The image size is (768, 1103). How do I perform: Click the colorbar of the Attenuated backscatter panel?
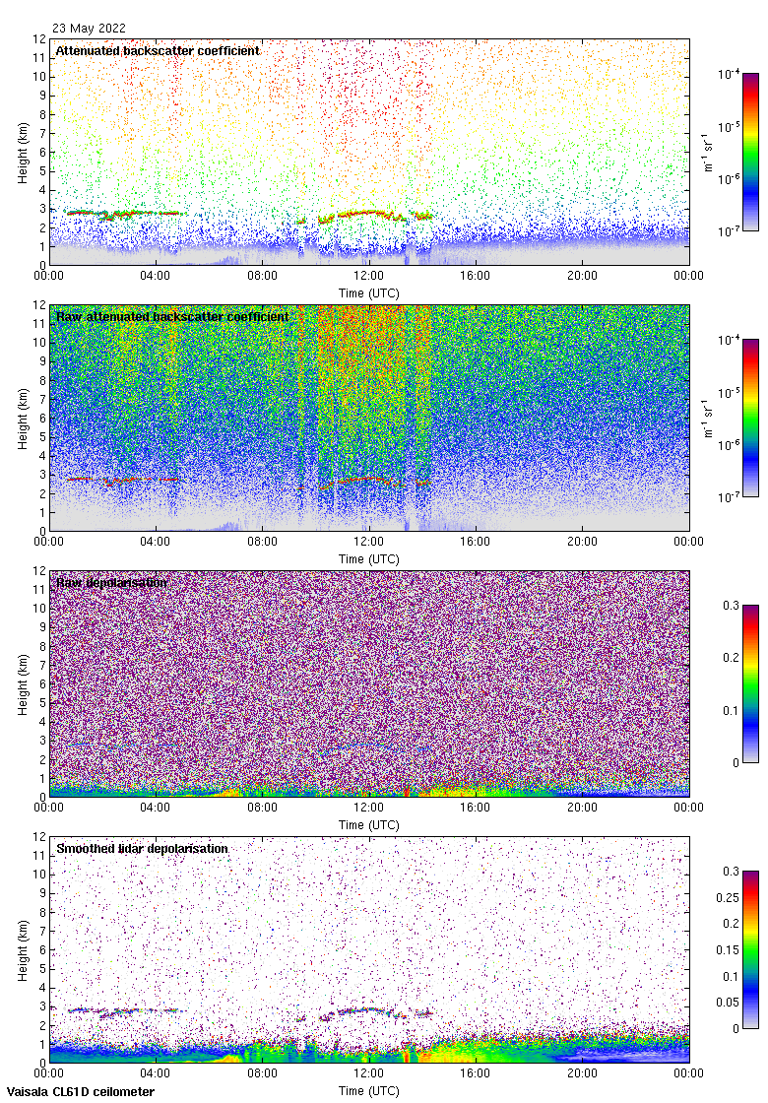point(751,152)
